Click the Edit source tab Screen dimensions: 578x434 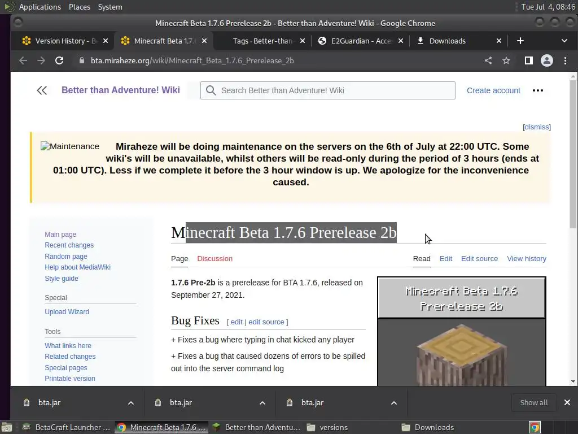tap(479, 259)
